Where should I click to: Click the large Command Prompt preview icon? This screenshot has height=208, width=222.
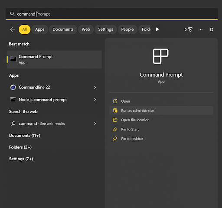click(x=161, y=56)
